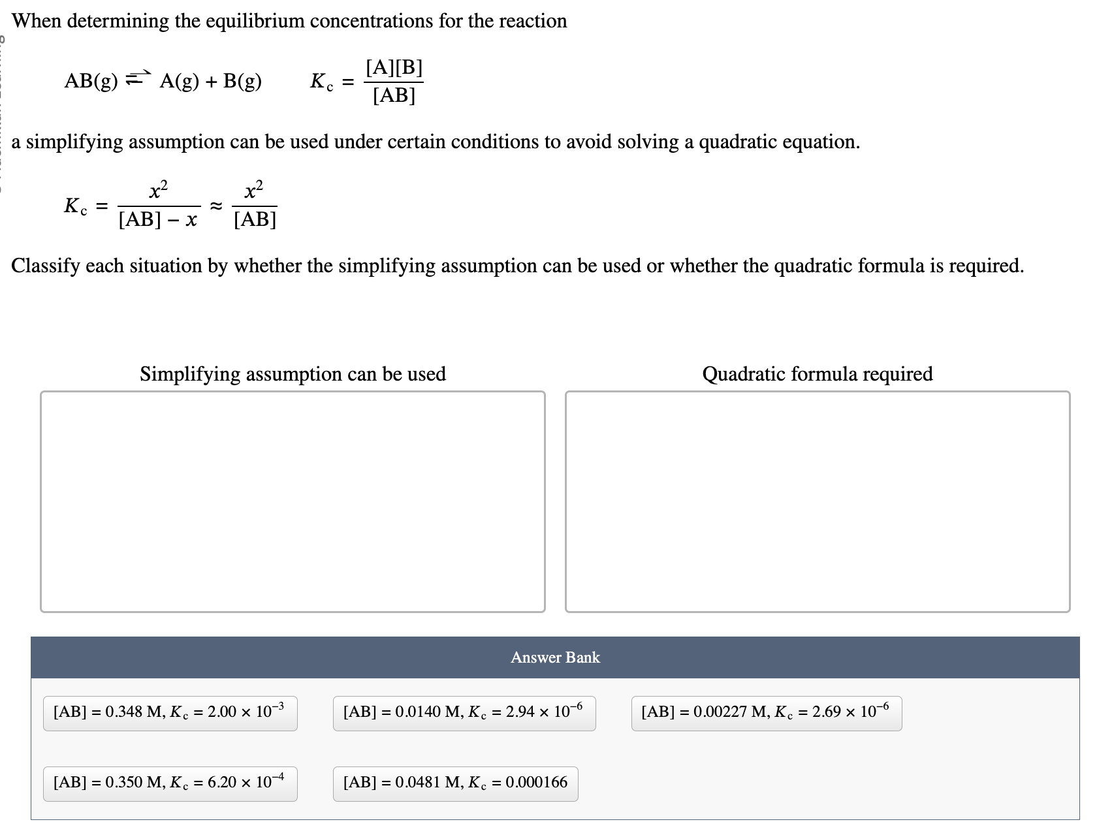Click inside the Quadratic formula required drop box
This screenshot has width=1097, height=837.
(x=818, y=501)
